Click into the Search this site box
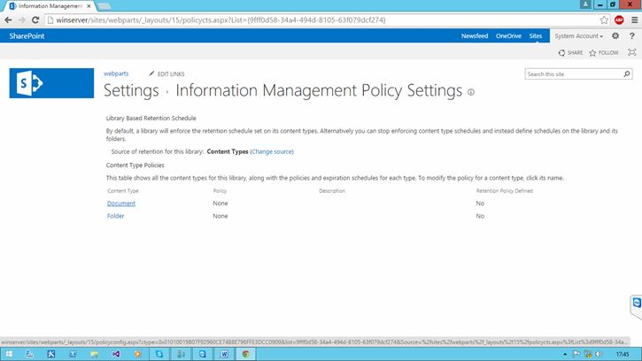This screenshot has height=361, width=642. point(574,74)
